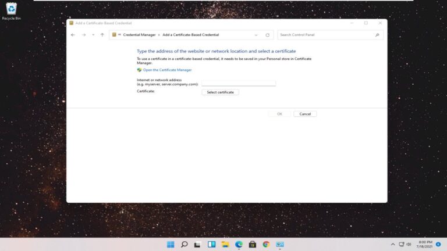Open the Recycle Bin on desktop
Screen dimensions: 447x251
click(x=11, y=10)
